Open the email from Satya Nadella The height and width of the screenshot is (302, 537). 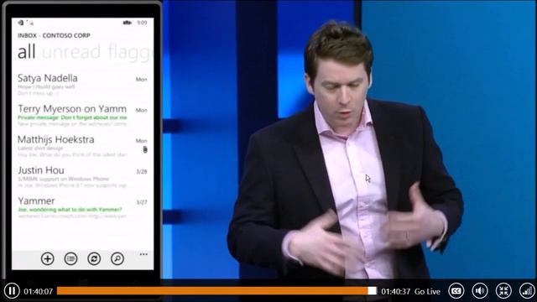pyautogui.click(x=82, y=85)
